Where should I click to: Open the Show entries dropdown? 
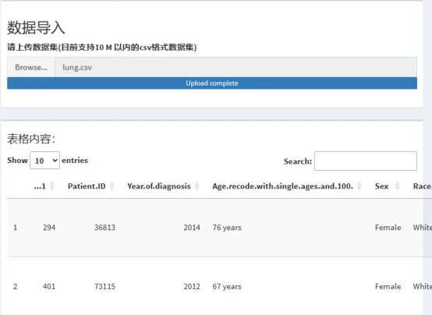[x=44, y=160]
